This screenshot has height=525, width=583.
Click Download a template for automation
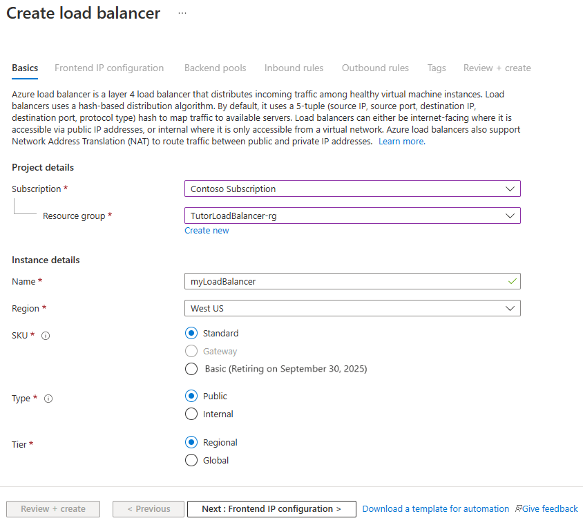tap(435, 508)
